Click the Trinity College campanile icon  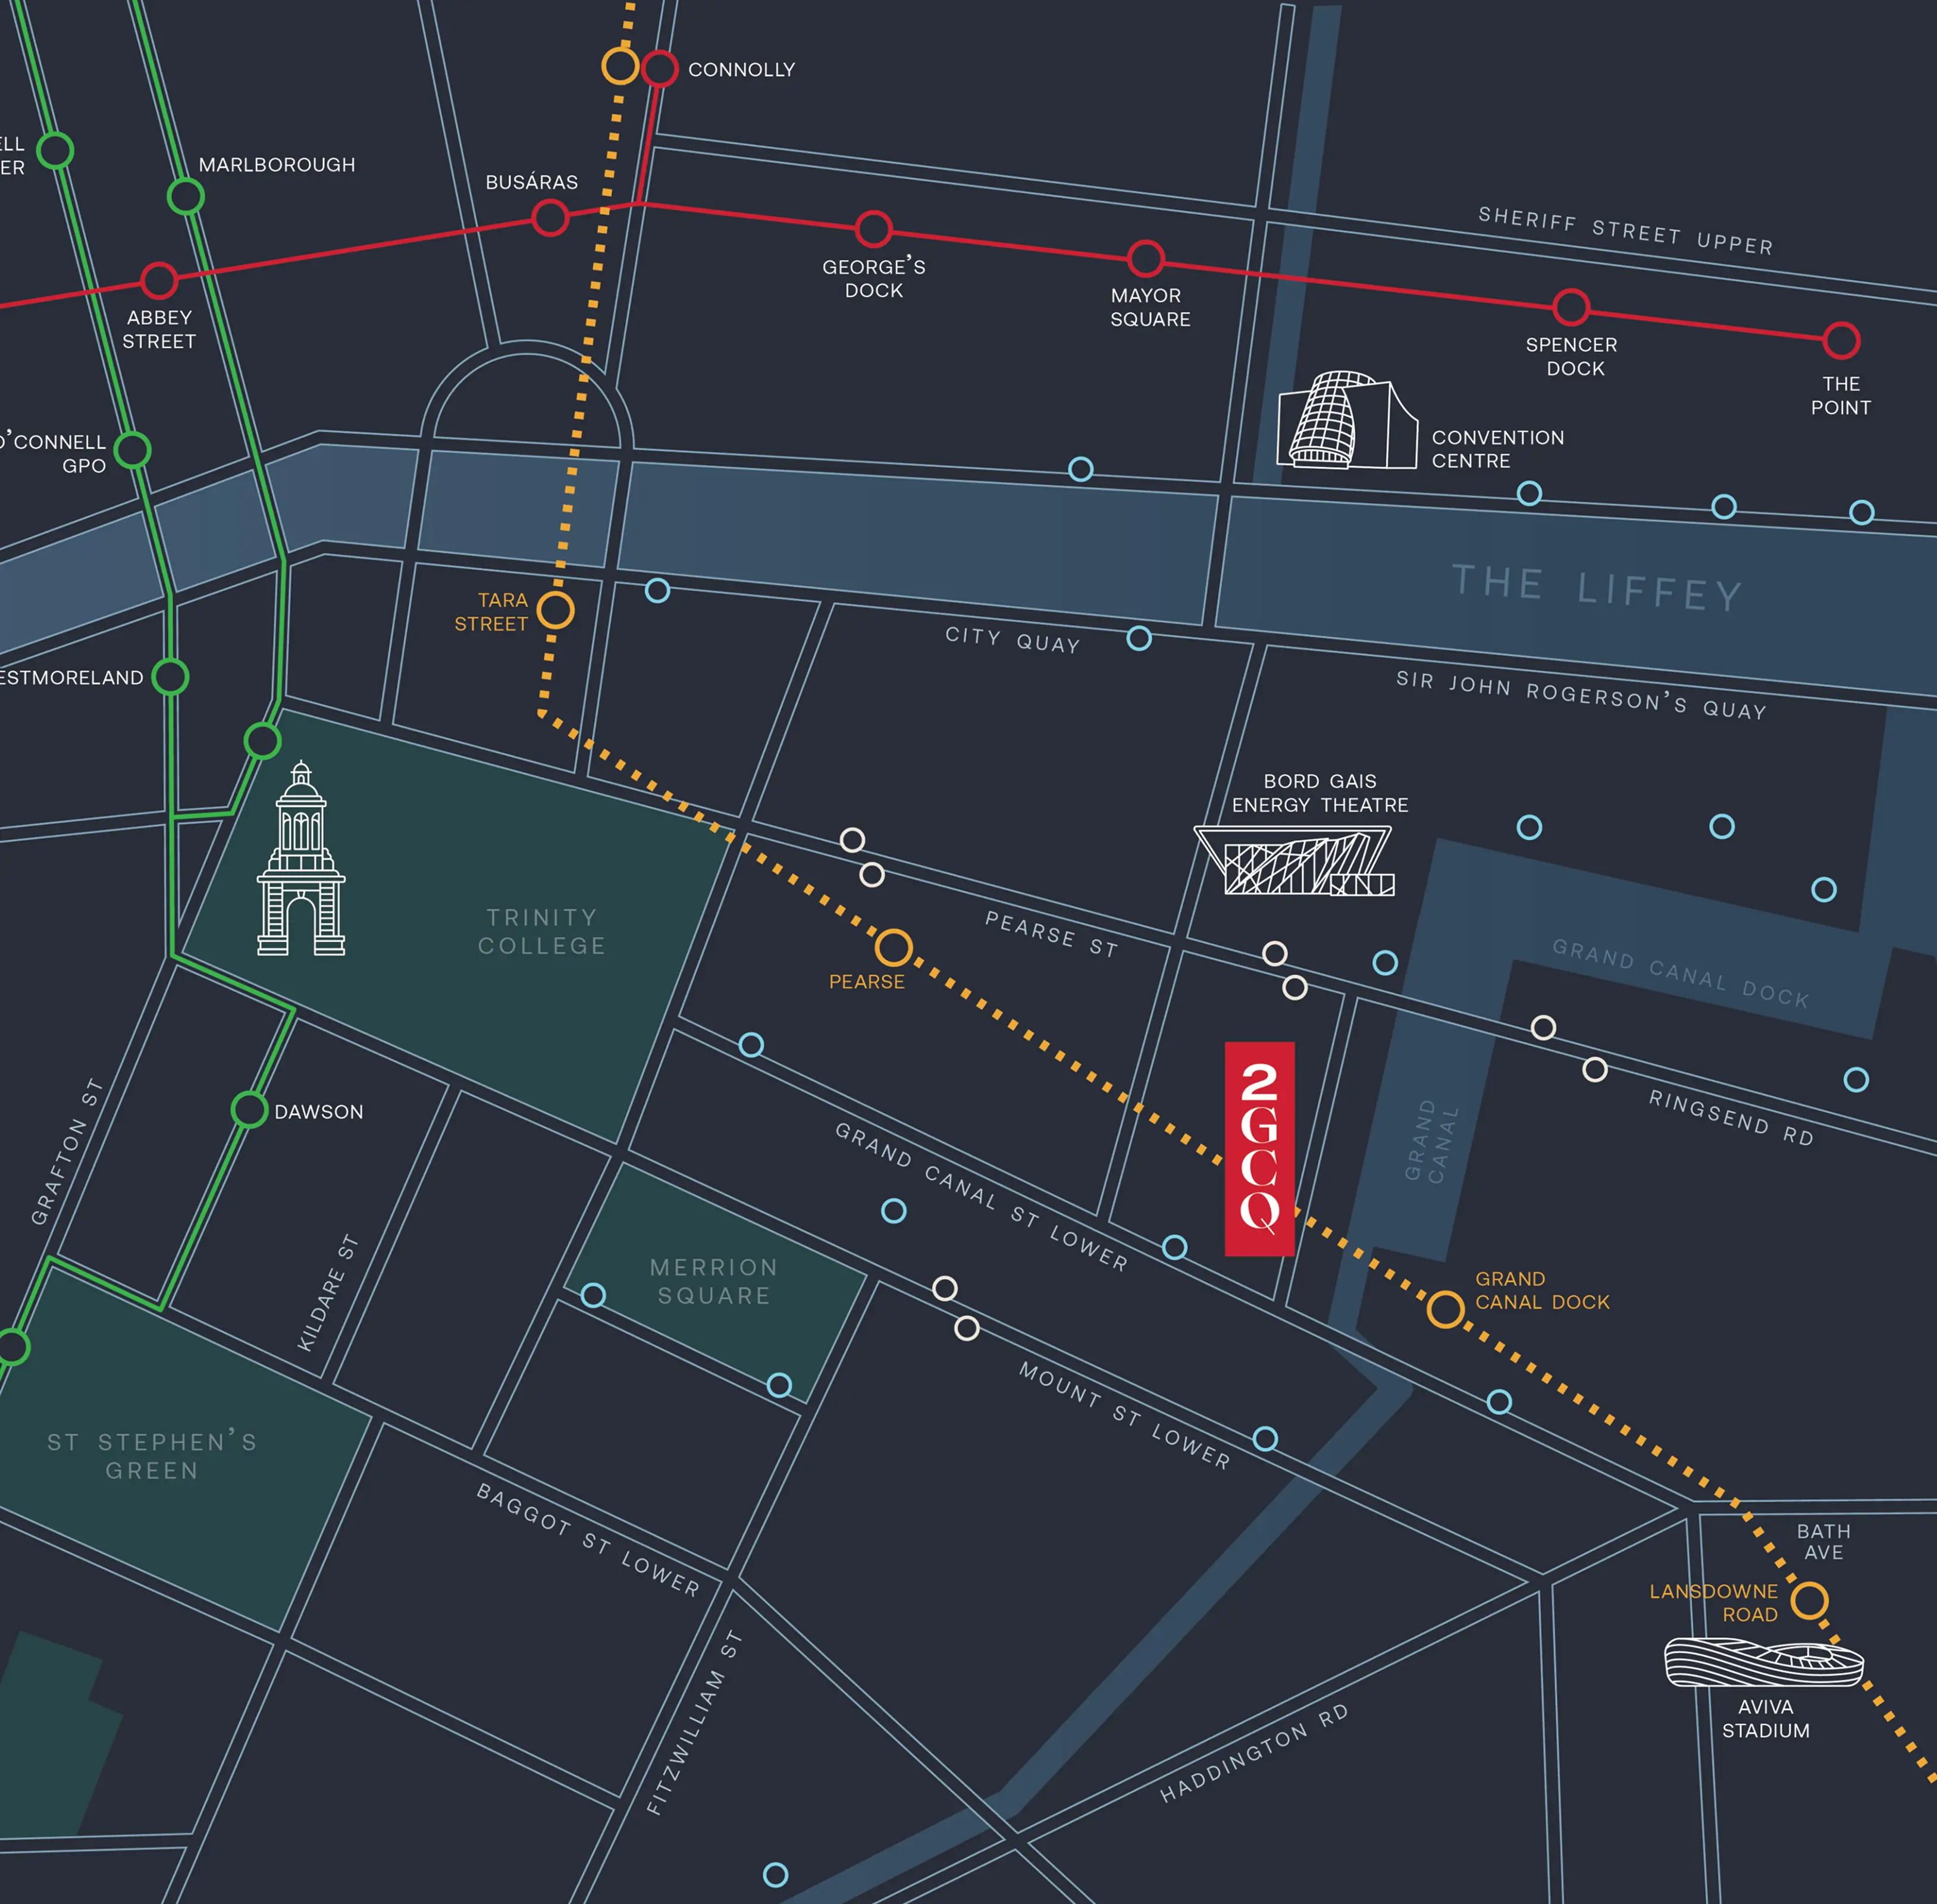301,858
